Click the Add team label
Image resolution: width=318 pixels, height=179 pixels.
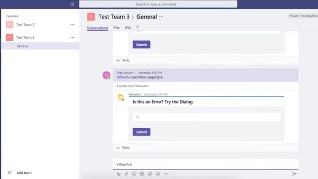[x=24, y=173]
